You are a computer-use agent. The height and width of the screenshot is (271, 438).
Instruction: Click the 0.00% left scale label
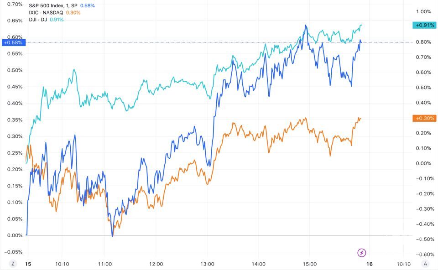click(x=16, y=235)
